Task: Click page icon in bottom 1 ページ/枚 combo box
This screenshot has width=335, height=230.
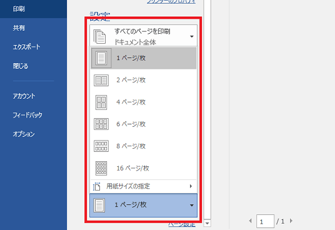Action: (99, 205)
